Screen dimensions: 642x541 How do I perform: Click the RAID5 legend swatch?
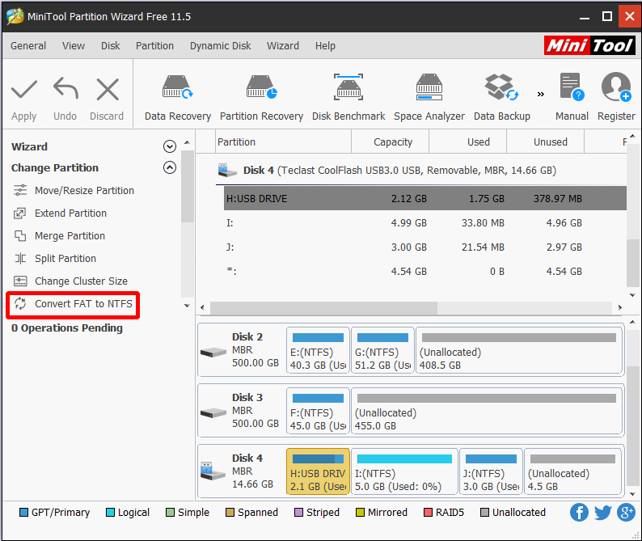tap(428, 513)
